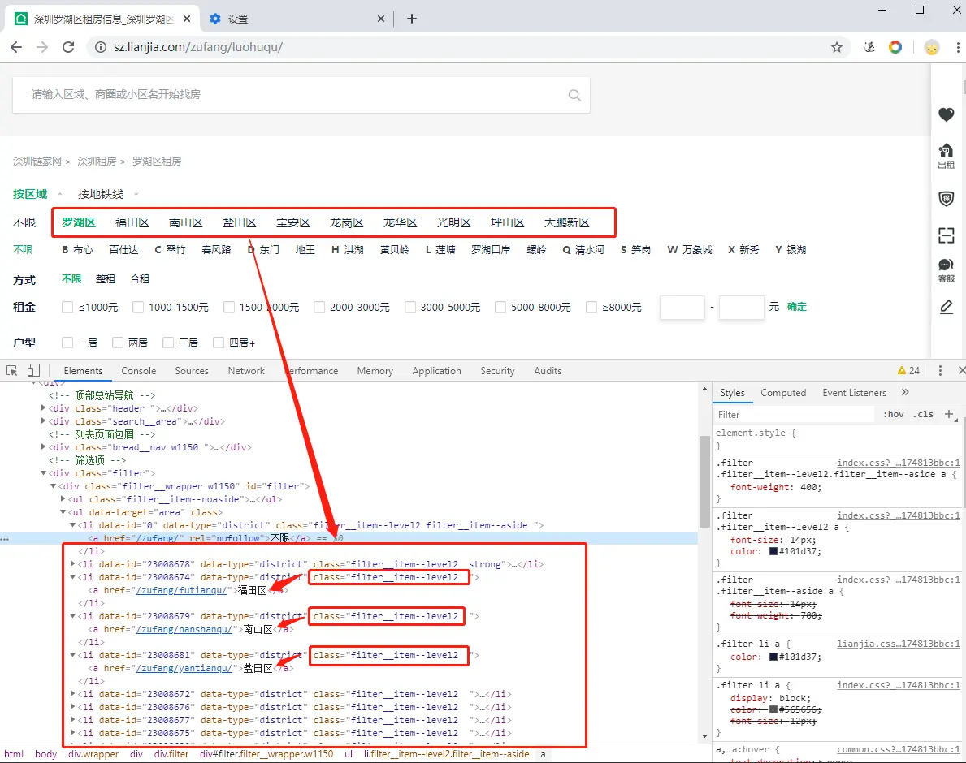Check the 3000-5000元 rent checkbox
The width and height of the screenshot is (966, 763).
[x=410, y=307]
